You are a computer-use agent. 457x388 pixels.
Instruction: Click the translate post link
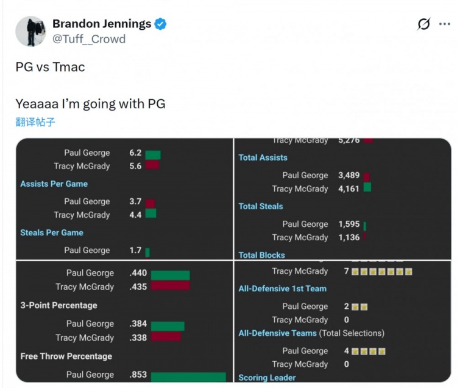[x=35, y=122]
